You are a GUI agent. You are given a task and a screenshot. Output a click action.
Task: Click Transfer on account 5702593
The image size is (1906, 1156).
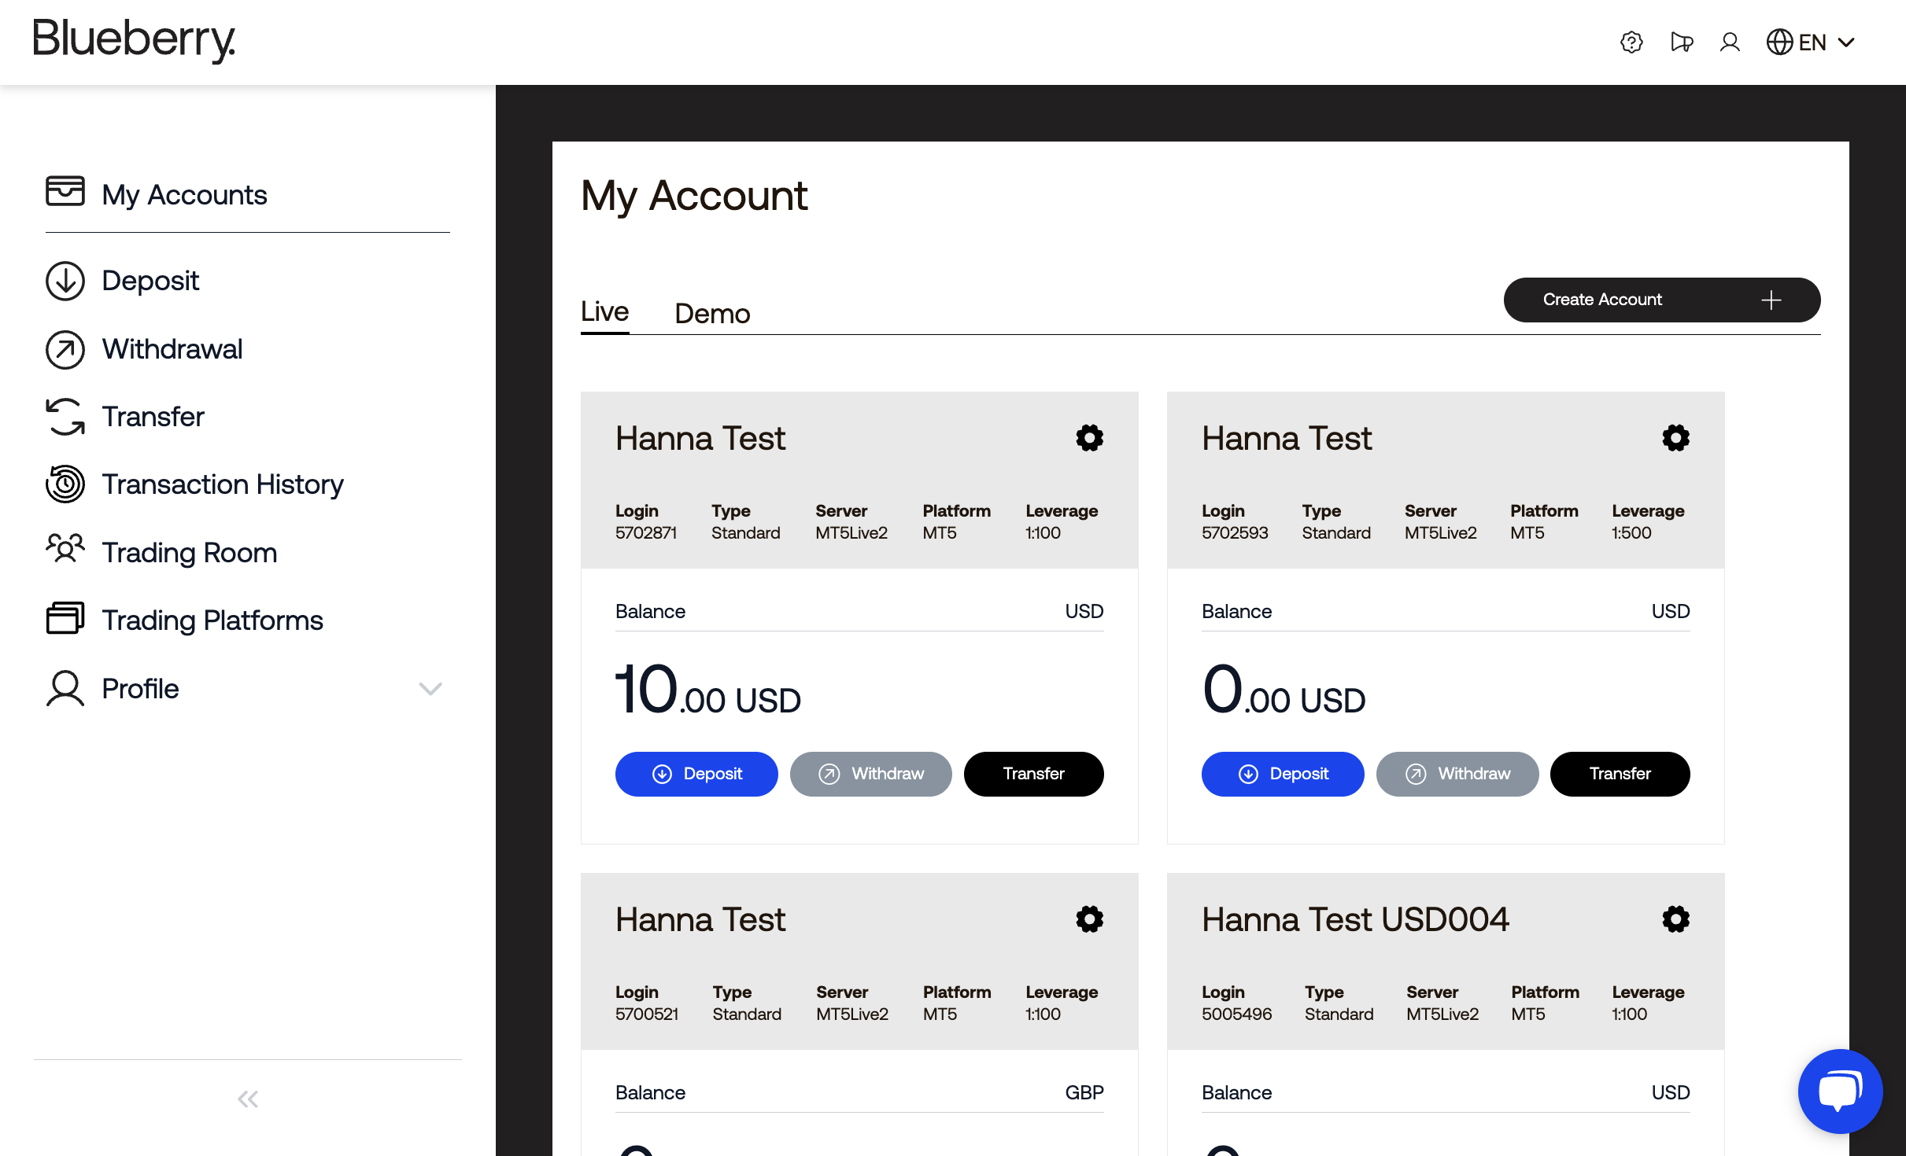[1620, 774]
